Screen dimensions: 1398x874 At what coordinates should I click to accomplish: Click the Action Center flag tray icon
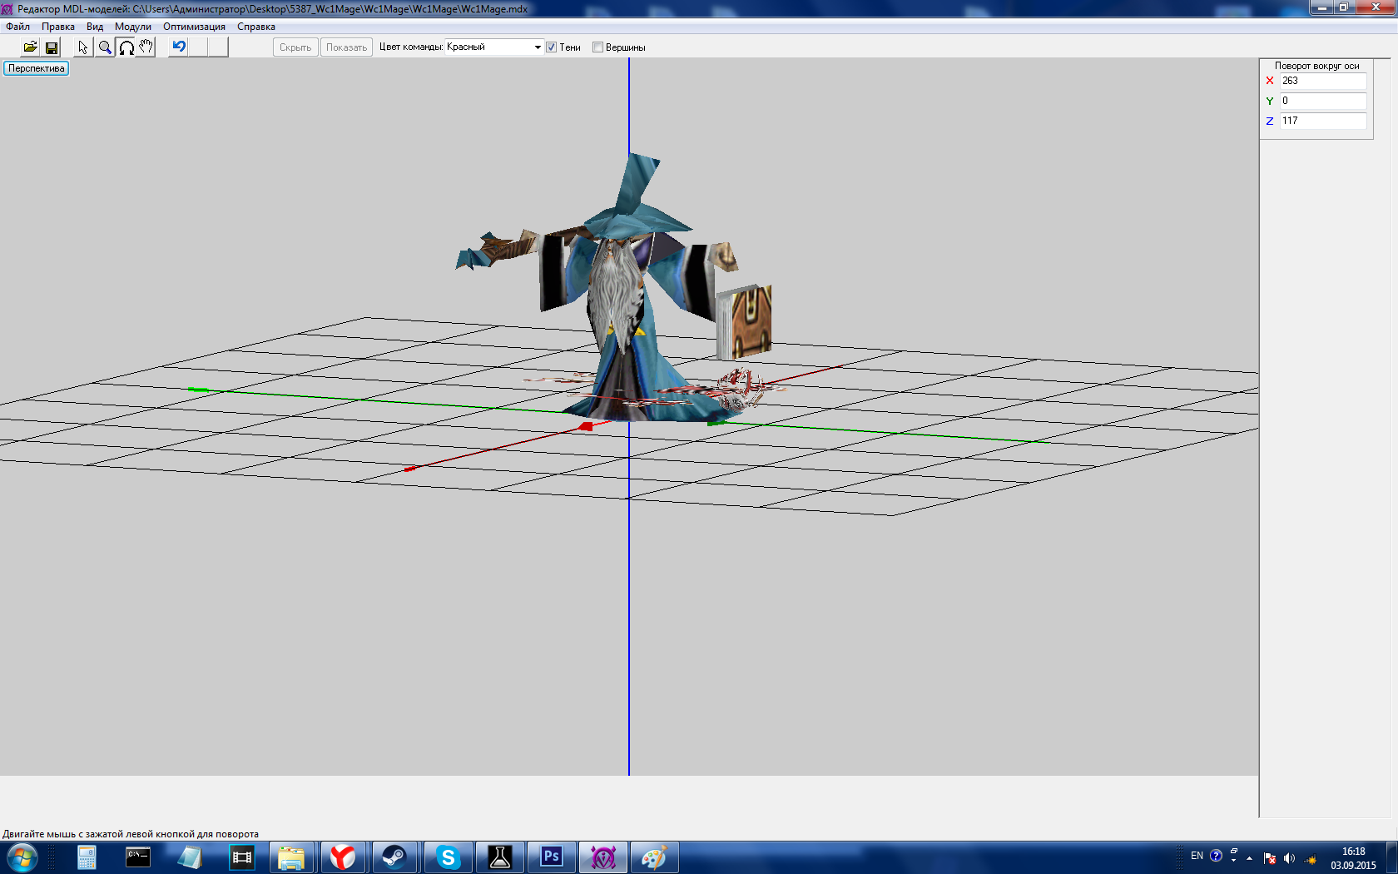(1269, 858)
